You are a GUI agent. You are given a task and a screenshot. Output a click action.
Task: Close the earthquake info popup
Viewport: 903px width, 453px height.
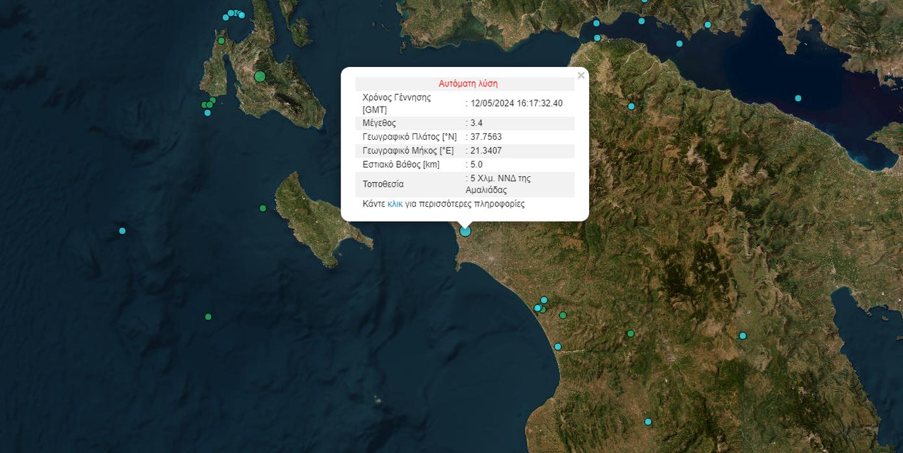(x=581, y=75)
